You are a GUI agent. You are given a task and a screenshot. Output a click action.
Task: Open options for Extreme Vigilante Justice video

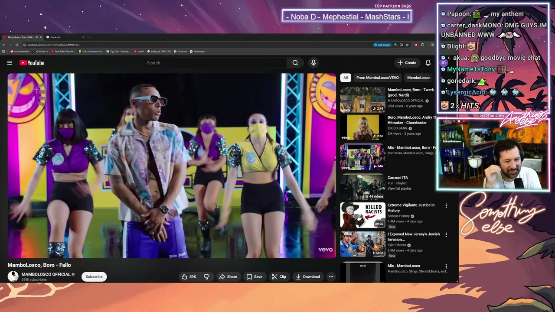point(446,206)
